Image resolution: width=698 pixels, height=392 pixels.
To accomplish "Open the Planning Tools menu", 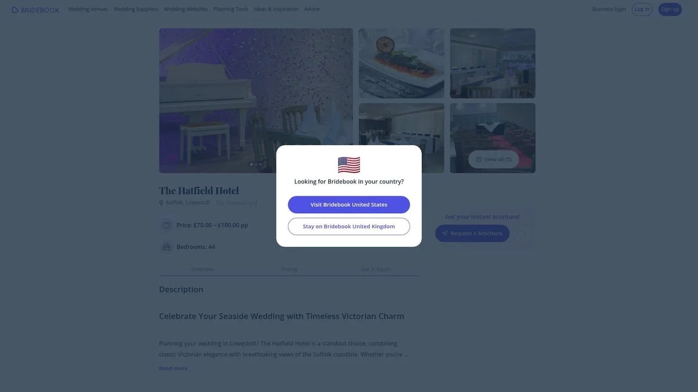I will [x=230, y=9].
